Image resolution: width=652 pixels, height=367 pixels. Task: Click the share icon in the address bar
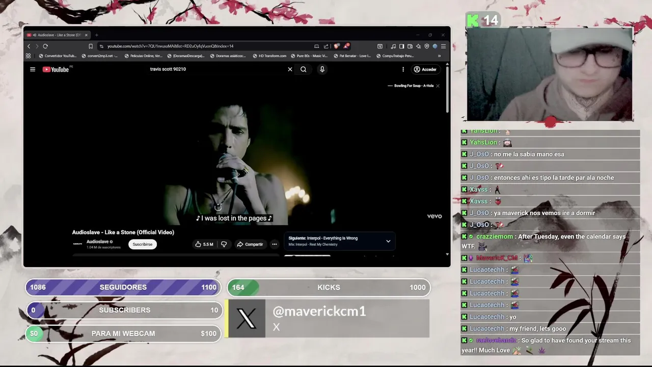pyautogui.click(x=326, y=46)
